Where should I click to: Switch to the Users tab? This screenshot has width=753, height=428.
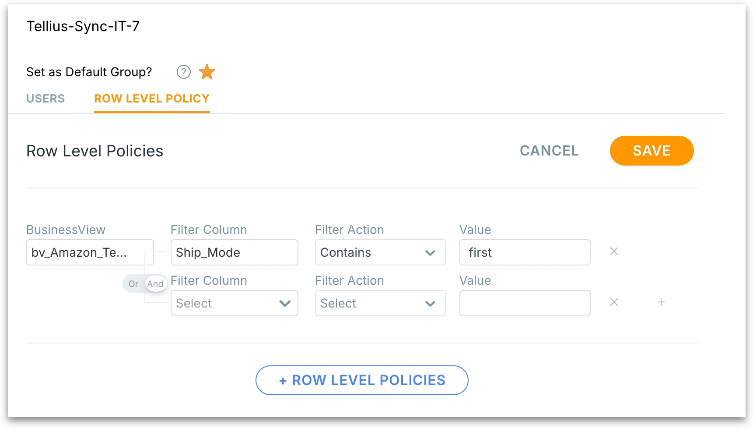click(x=46, y=99)
